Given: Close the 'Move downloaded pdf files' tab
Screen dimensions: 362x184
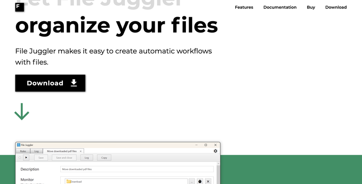Looking at the screenshot, I should [x=81, y=151].
